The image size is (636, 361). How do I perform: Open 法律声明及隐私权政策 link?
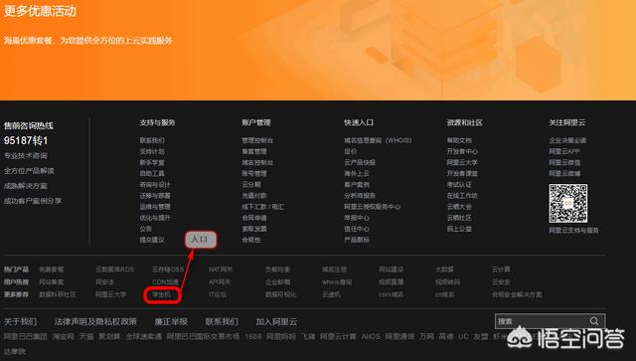[95, 321]
